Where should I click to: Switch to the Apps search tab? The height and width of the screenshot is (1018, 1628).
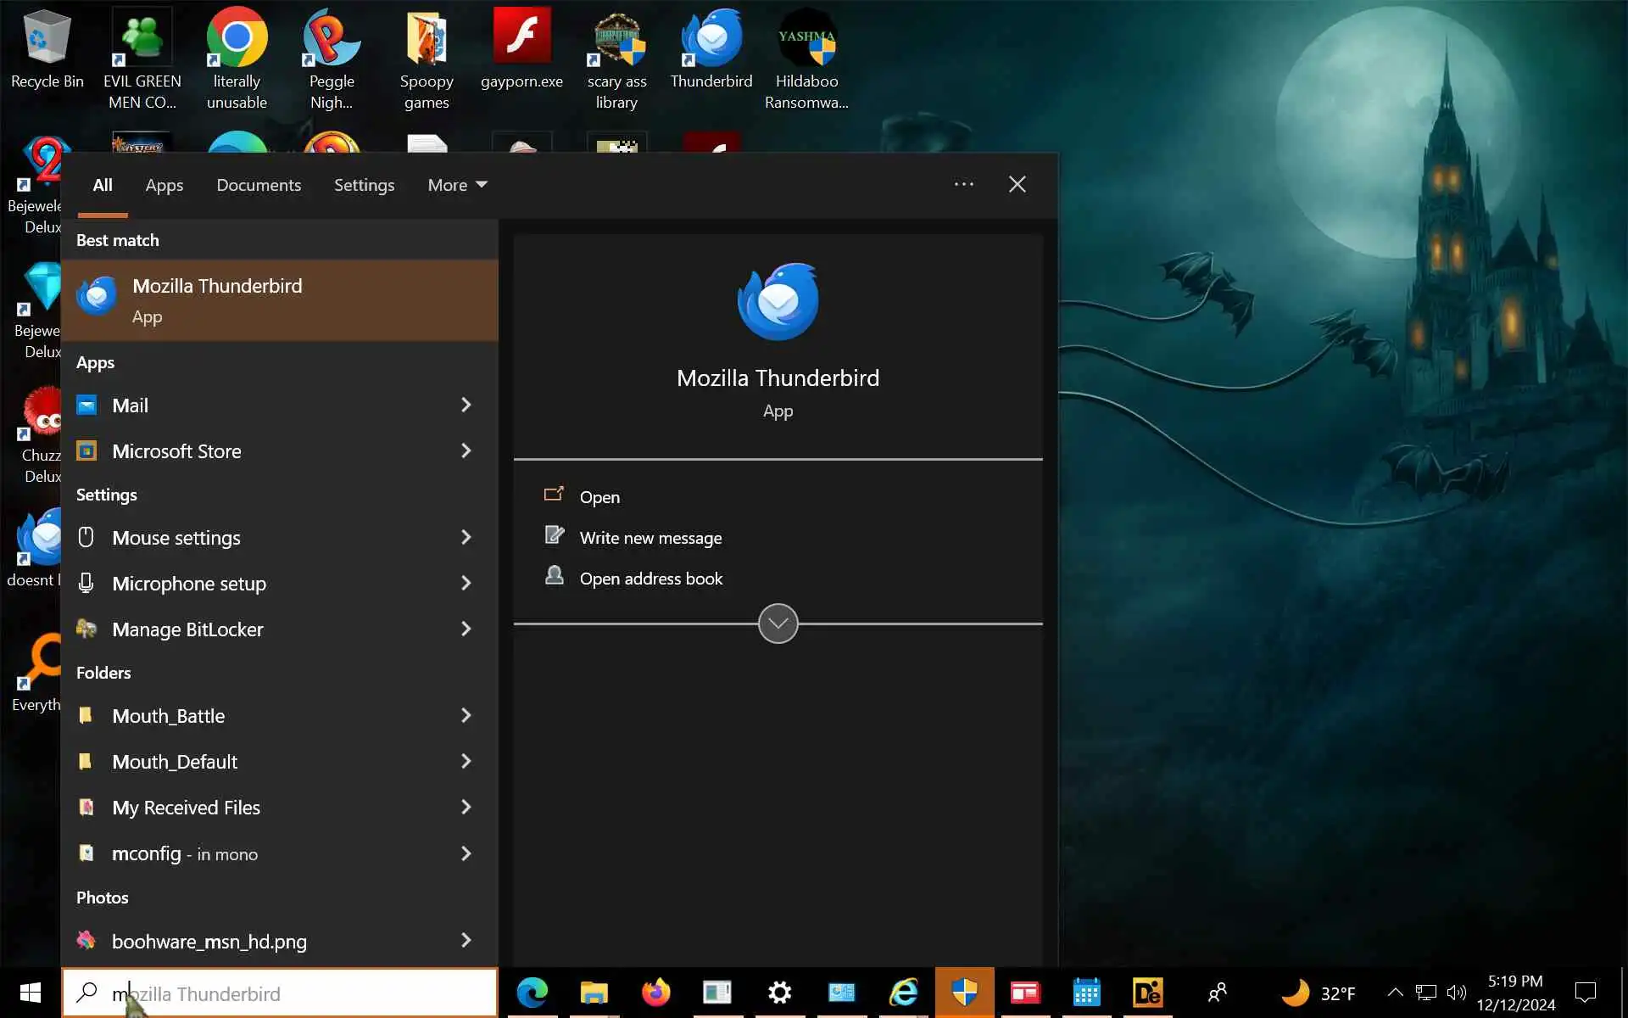164,185
